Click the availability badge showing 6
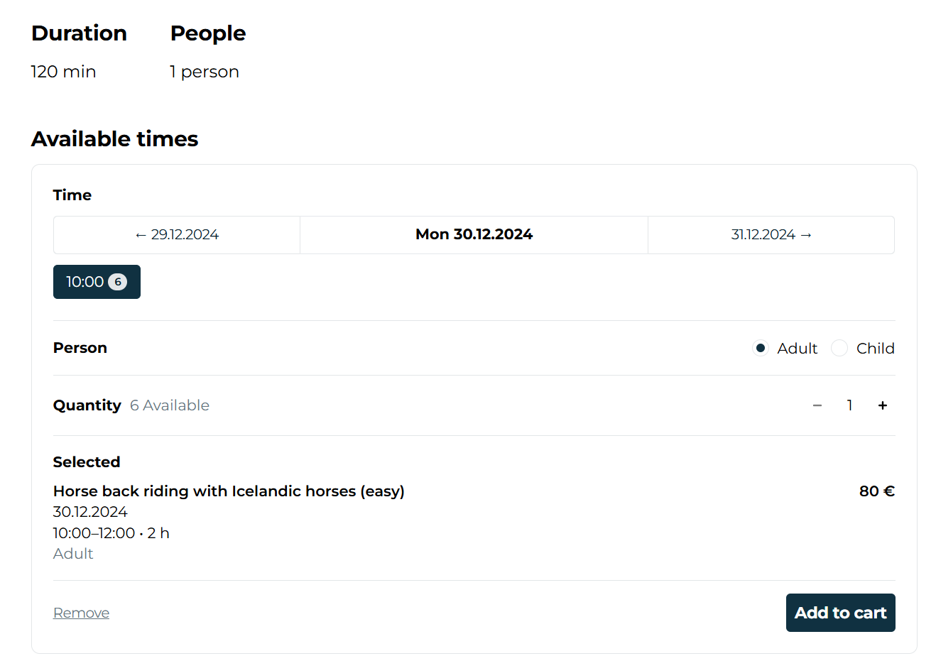The width and height of the screenshot is (936, 661). click(118, 282)
